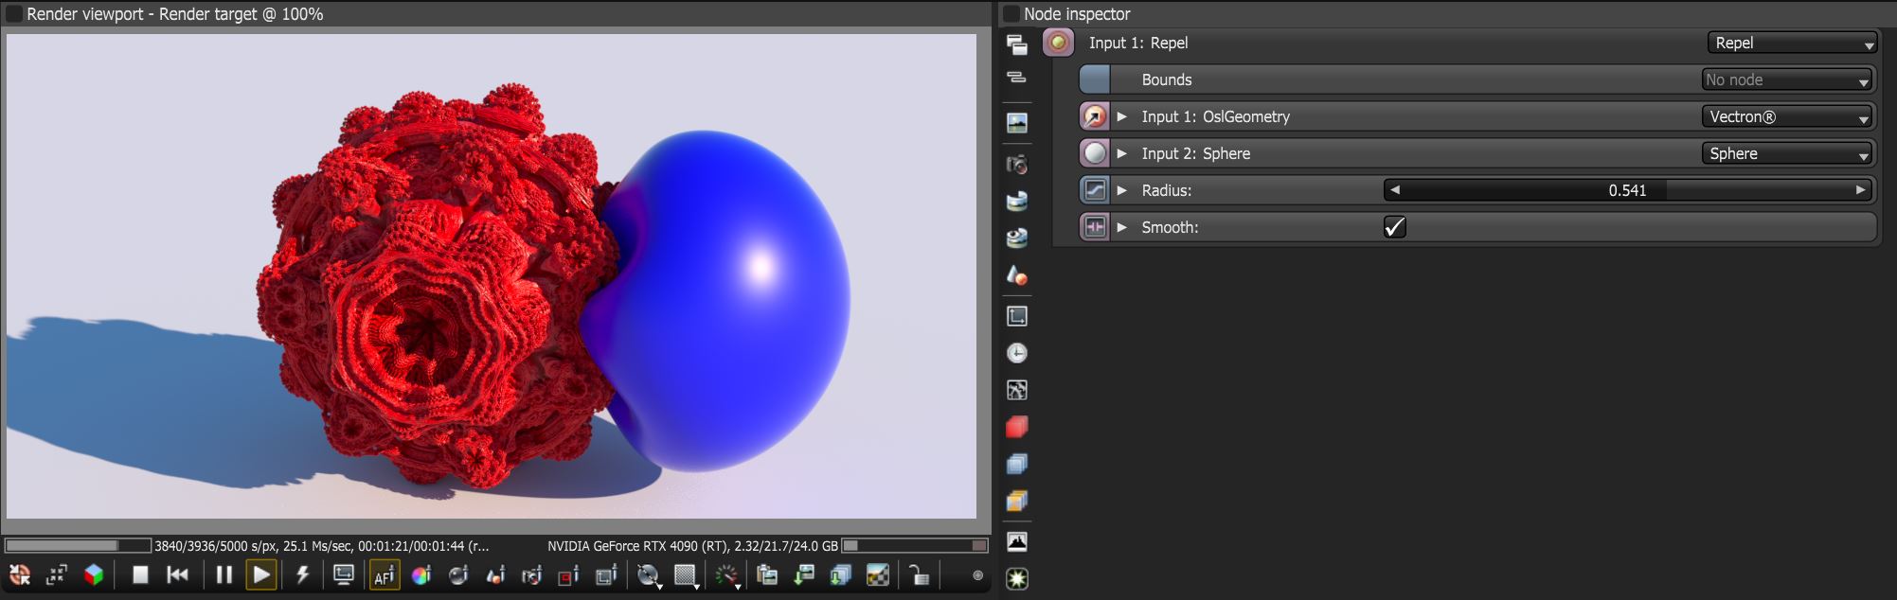Restart render with the rewind icon
The width and height of the screenshot is (1897, 600).
(x=177, y=574)
